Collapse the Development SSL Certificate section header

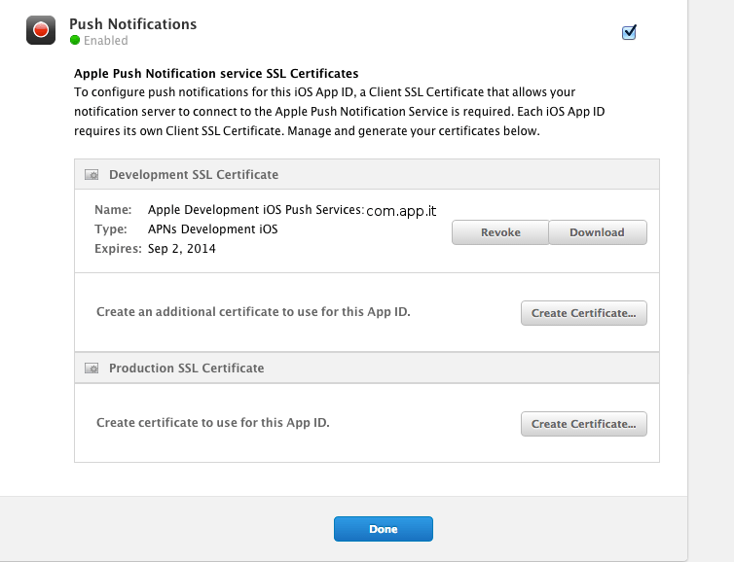point(193,175)
